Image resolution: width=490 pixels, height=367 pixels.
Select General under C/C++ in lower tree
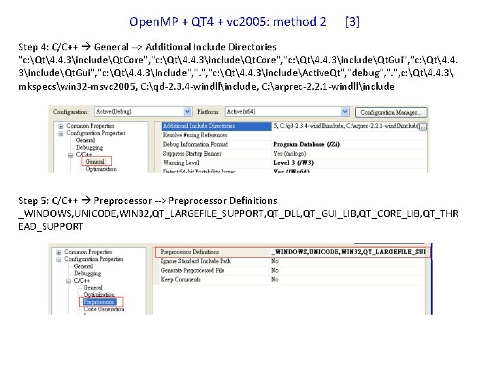[93, 287]
